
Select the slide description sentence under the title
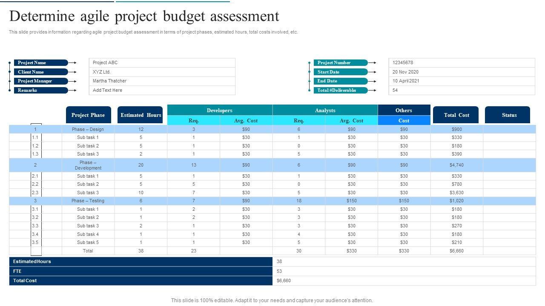(x=153, y=32)
